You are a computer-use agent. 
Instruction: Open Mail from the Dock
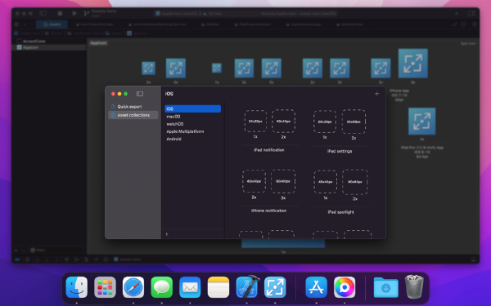coord(190,287)
